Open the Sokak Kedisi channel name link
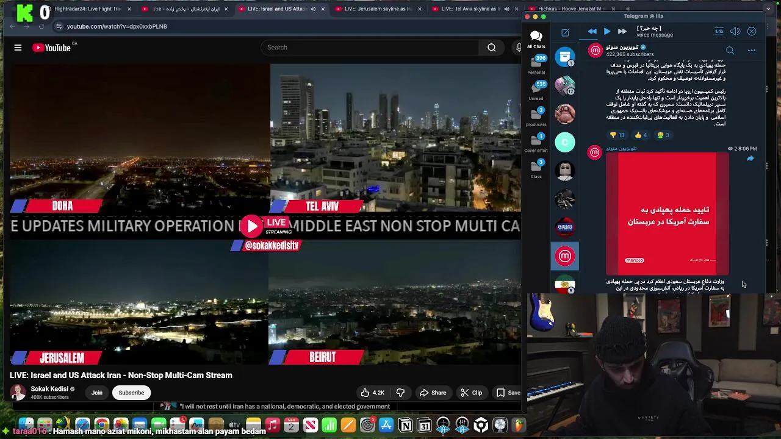The image size is (781, 439). (49, 389)
